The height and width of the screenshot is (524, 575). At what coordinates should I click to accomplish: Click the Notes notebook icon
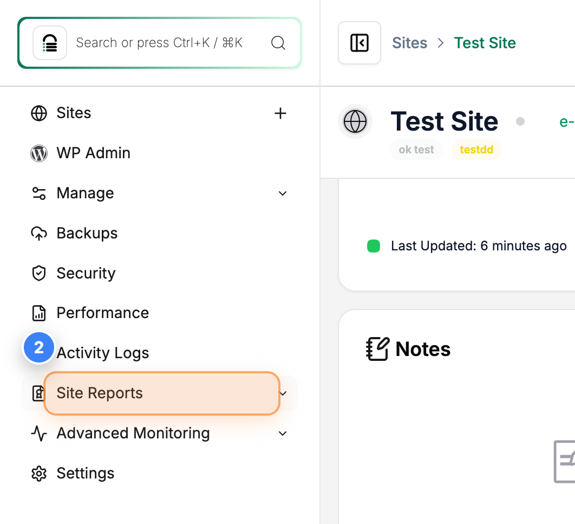pyautogui.click(x=377, y=349)
